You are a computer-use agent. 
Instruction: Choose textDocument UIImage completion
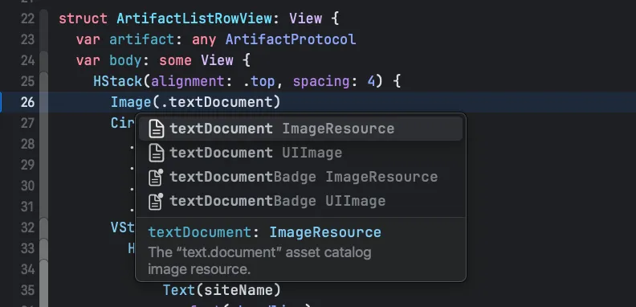(300, 153)
